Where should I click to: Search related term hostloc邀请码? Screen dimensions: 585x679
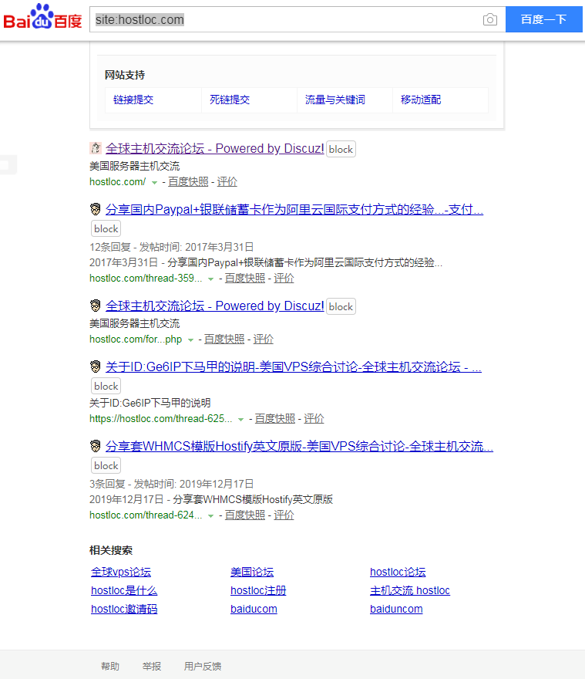pyautogui.click(x=124, y=610)
